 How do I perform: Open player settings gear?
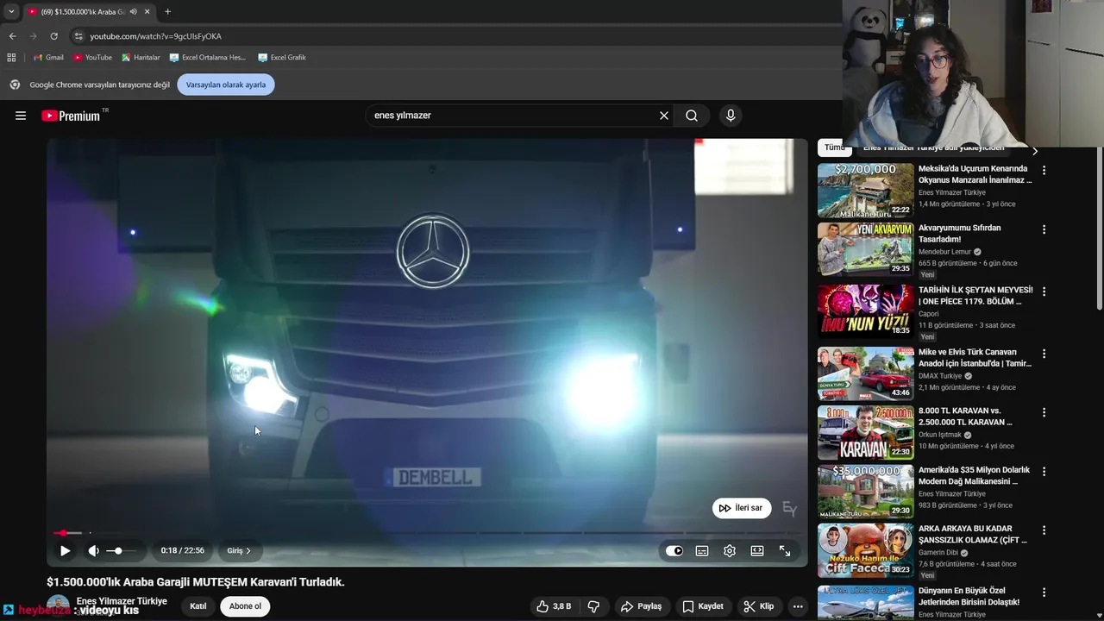[730, 550]
